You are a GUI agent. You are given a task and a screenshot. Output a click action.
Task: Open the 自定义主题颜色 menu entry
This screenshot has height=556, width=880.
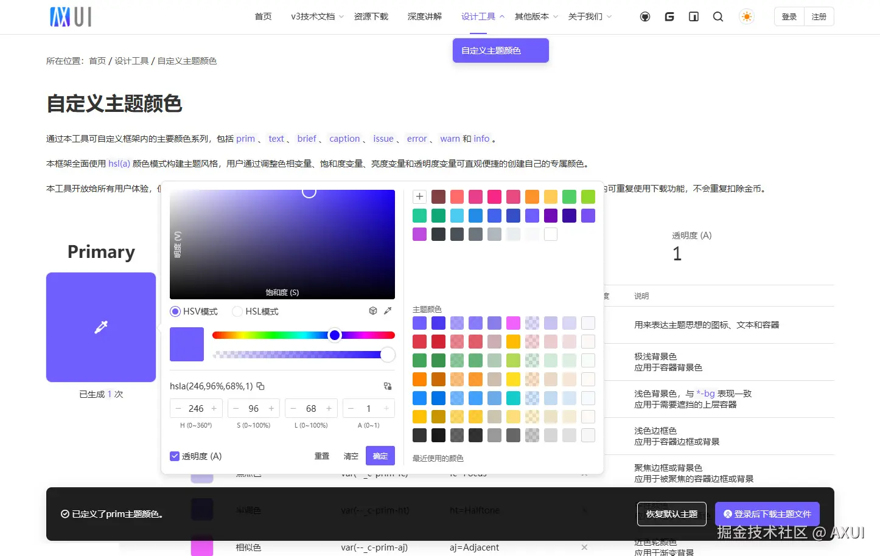coord(500,50)
